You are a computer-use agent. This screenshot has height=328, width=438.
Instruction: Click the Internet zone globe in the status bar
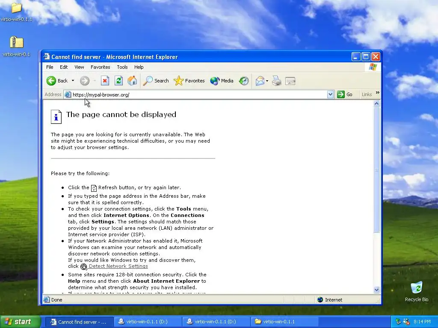pyautogui.click(x=320, y=300)
